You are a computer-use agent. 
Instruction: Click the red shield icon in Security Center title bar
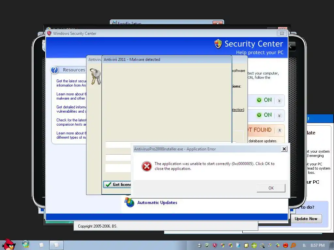49,34
